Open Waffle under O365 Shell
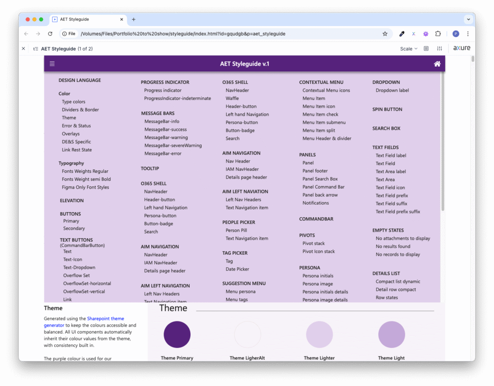494x386 pixels. (232, 98)
